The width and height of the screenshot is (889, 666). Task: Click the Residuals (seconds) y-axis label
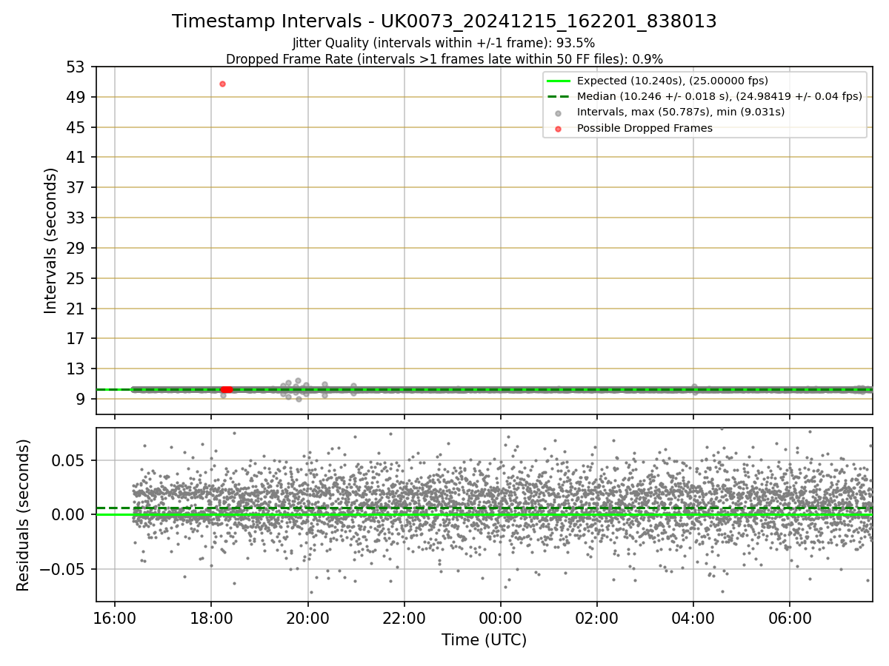24,515
